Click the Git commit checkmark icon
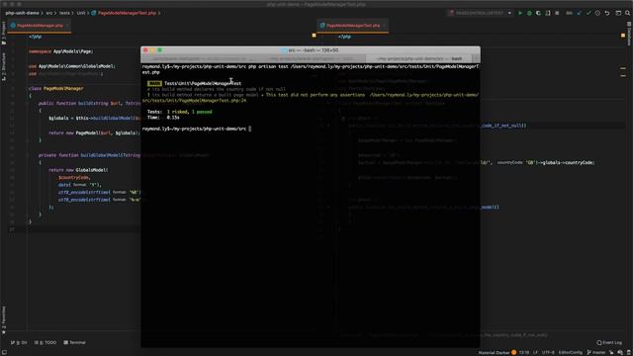Screen dimensions: 633x356 [x=588, y=13]
